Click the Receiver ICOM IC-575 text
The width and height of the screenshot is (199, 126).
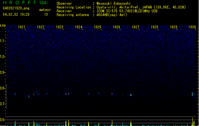click(127, 11)
